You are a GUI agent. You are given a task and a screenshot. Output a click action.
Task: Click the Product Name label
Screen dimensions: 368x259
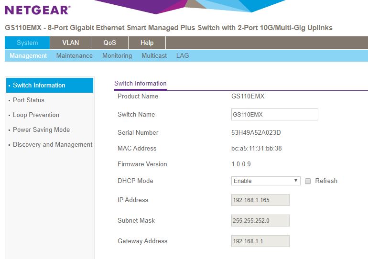[x=138, y=96]
